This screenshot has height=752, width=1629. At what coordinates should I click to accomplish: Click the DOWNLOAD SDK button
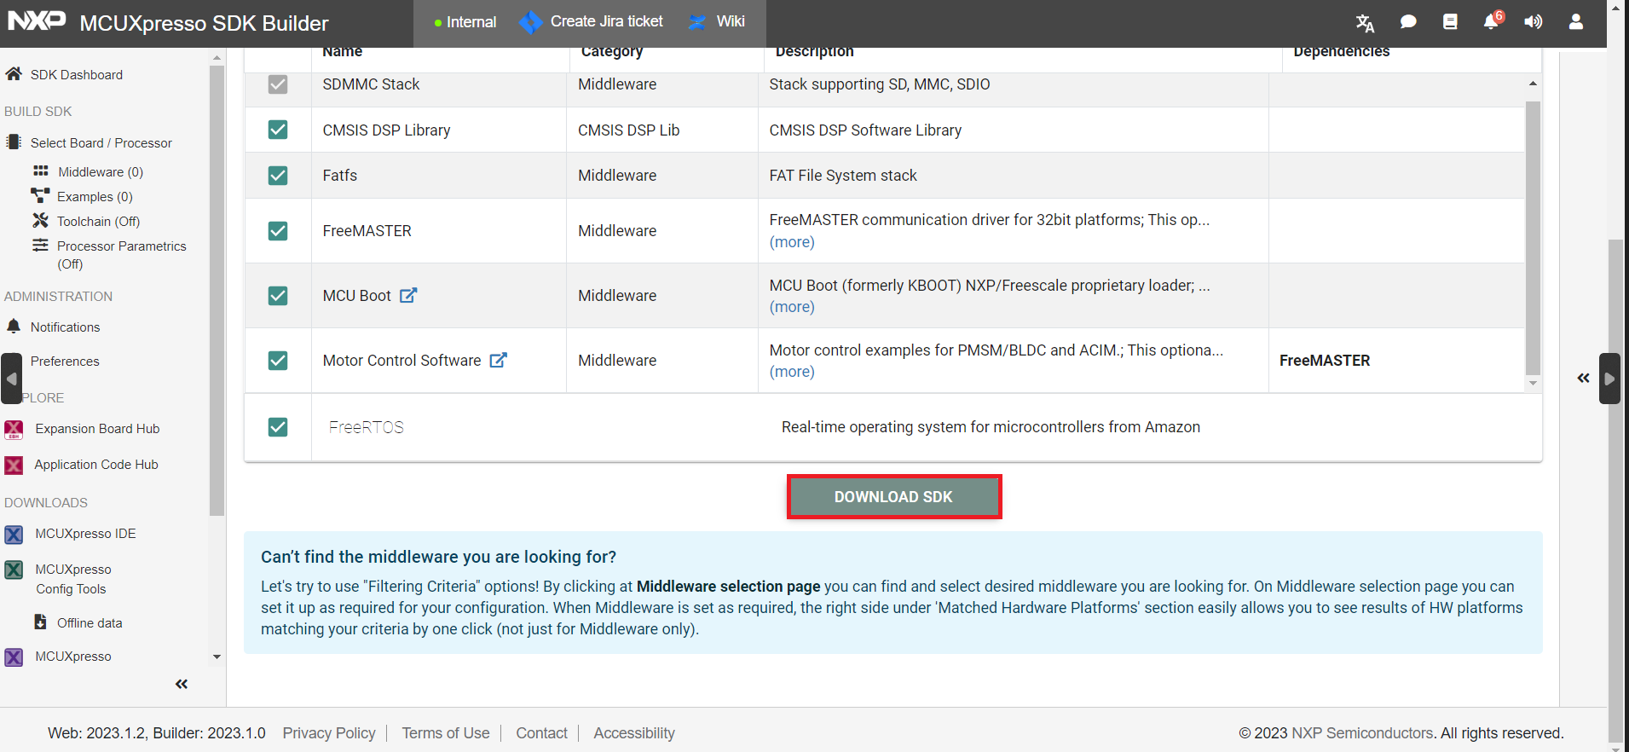coord(893,497)
